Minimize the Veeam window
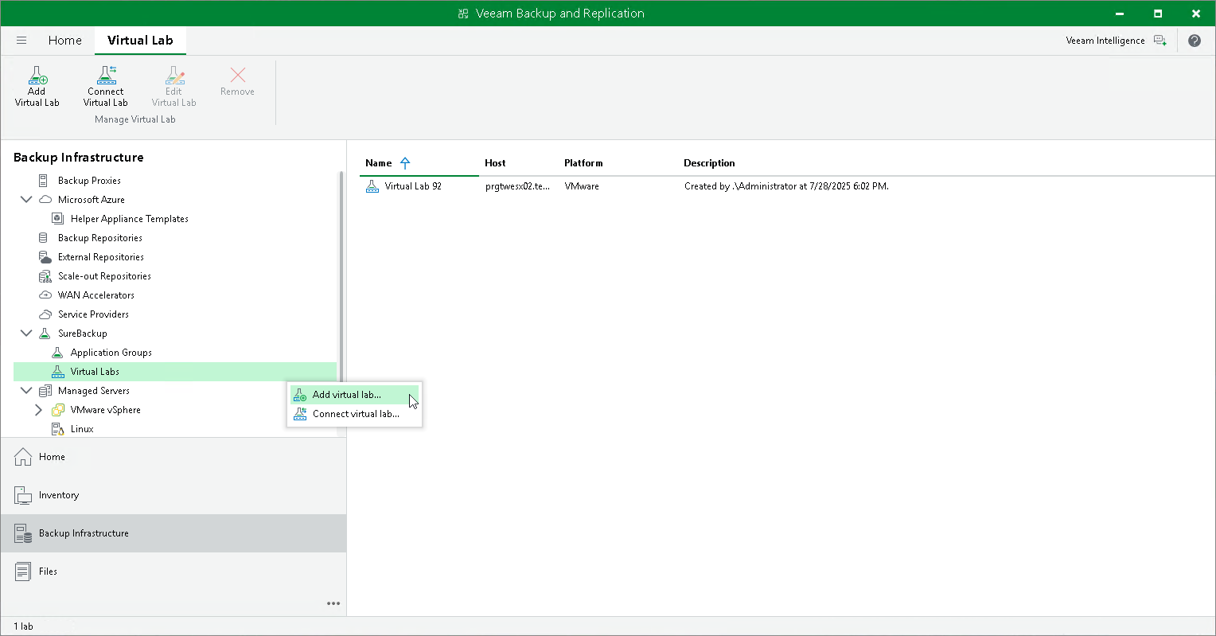1216x636 pixels. pos(1120,14)
